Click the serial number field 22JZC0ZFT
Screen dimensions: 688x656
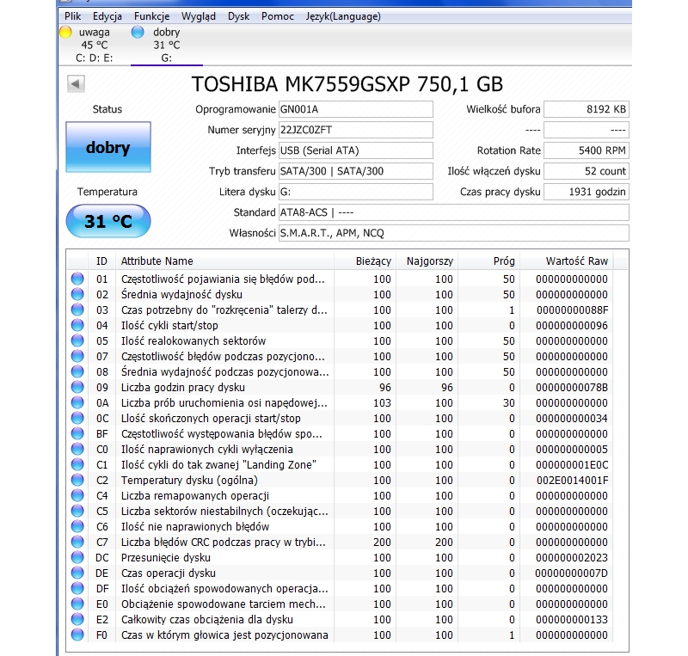pyautogui.click(x=356, y=130)
